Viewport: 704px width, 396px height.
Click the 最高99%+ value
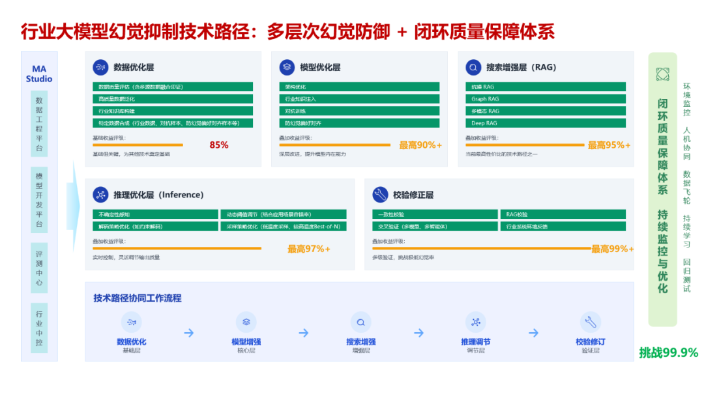pos(612,248)
